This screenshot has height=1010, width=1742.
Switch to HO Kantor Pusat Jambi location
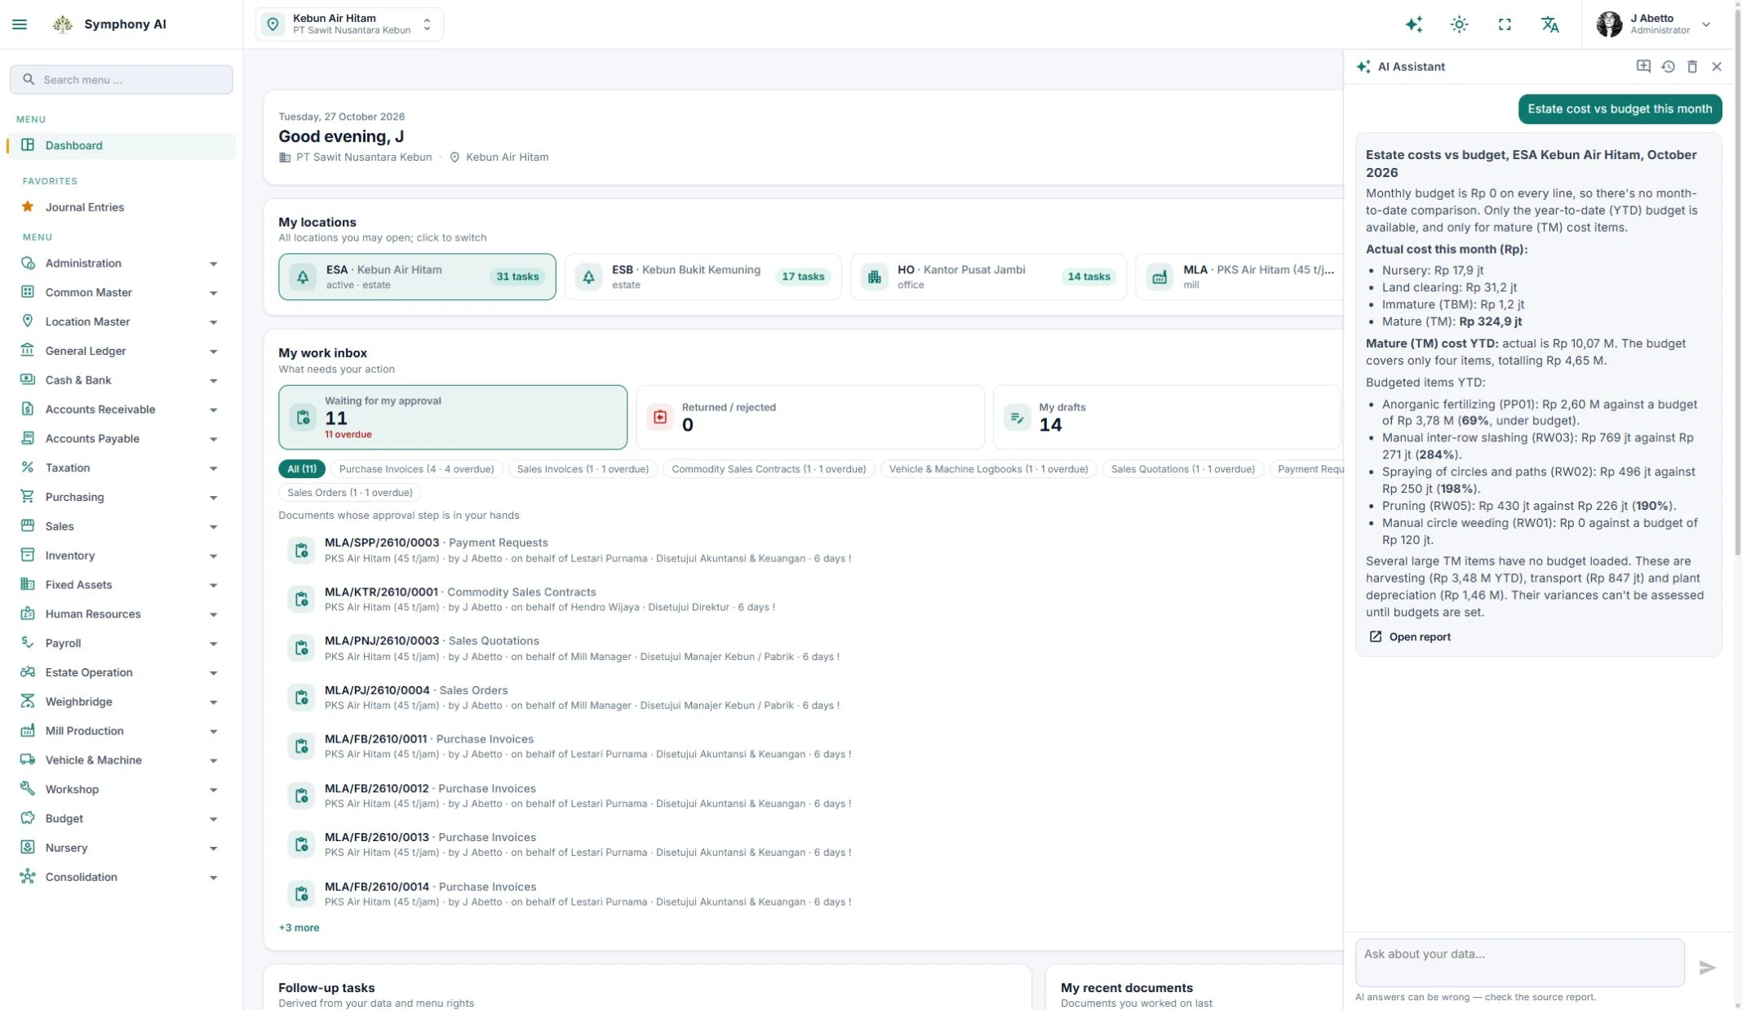click(x=988, y=277)
